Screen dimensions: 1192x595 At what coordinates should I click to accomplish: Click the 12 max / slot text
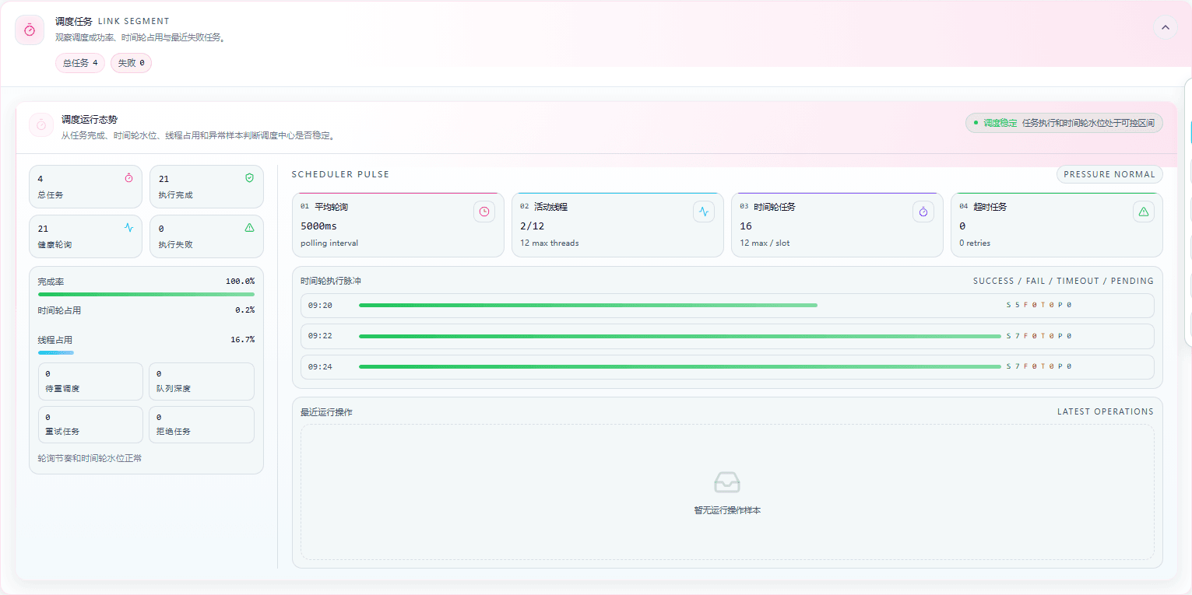[x=765, y=243]
